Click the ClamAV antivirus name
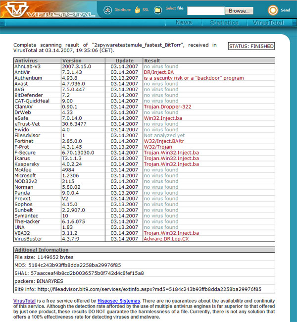The height and width of the screenshot is (322, 297). 23,107
